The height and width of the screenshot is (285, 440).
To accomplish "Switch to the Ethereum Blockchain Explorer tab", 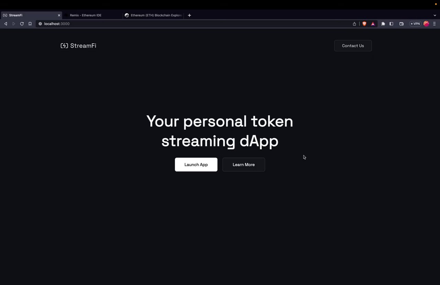I will (154, 15).
